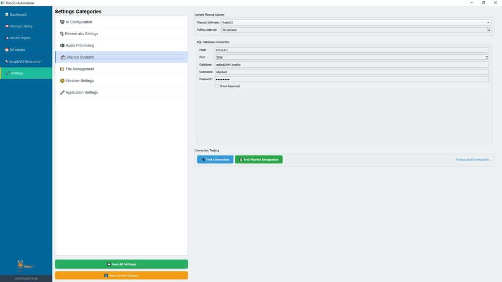Screen dimensions: 502x282
Task: Click into the Host address field
Action: [x=351, y=50]
